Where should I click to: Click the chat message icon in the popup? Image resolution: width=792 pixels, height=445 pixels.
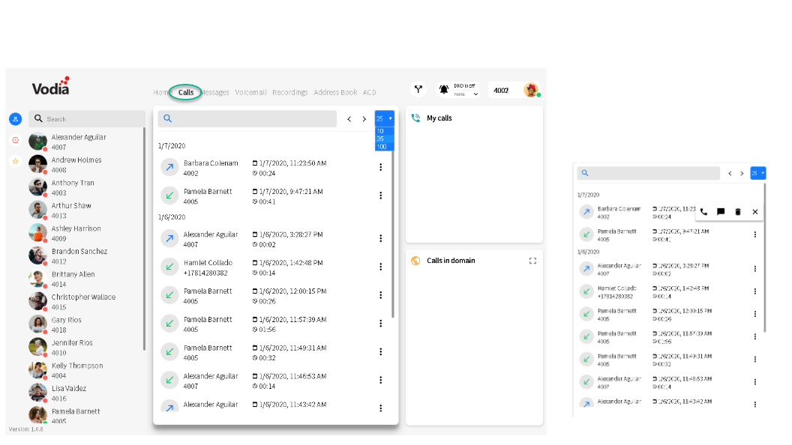point(721,212)
